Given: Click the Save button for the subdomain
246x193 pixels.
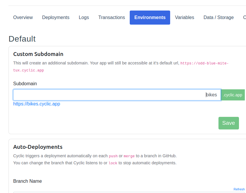Looking at the screenshot, I should pyautogui.click(x=228, y=123).
